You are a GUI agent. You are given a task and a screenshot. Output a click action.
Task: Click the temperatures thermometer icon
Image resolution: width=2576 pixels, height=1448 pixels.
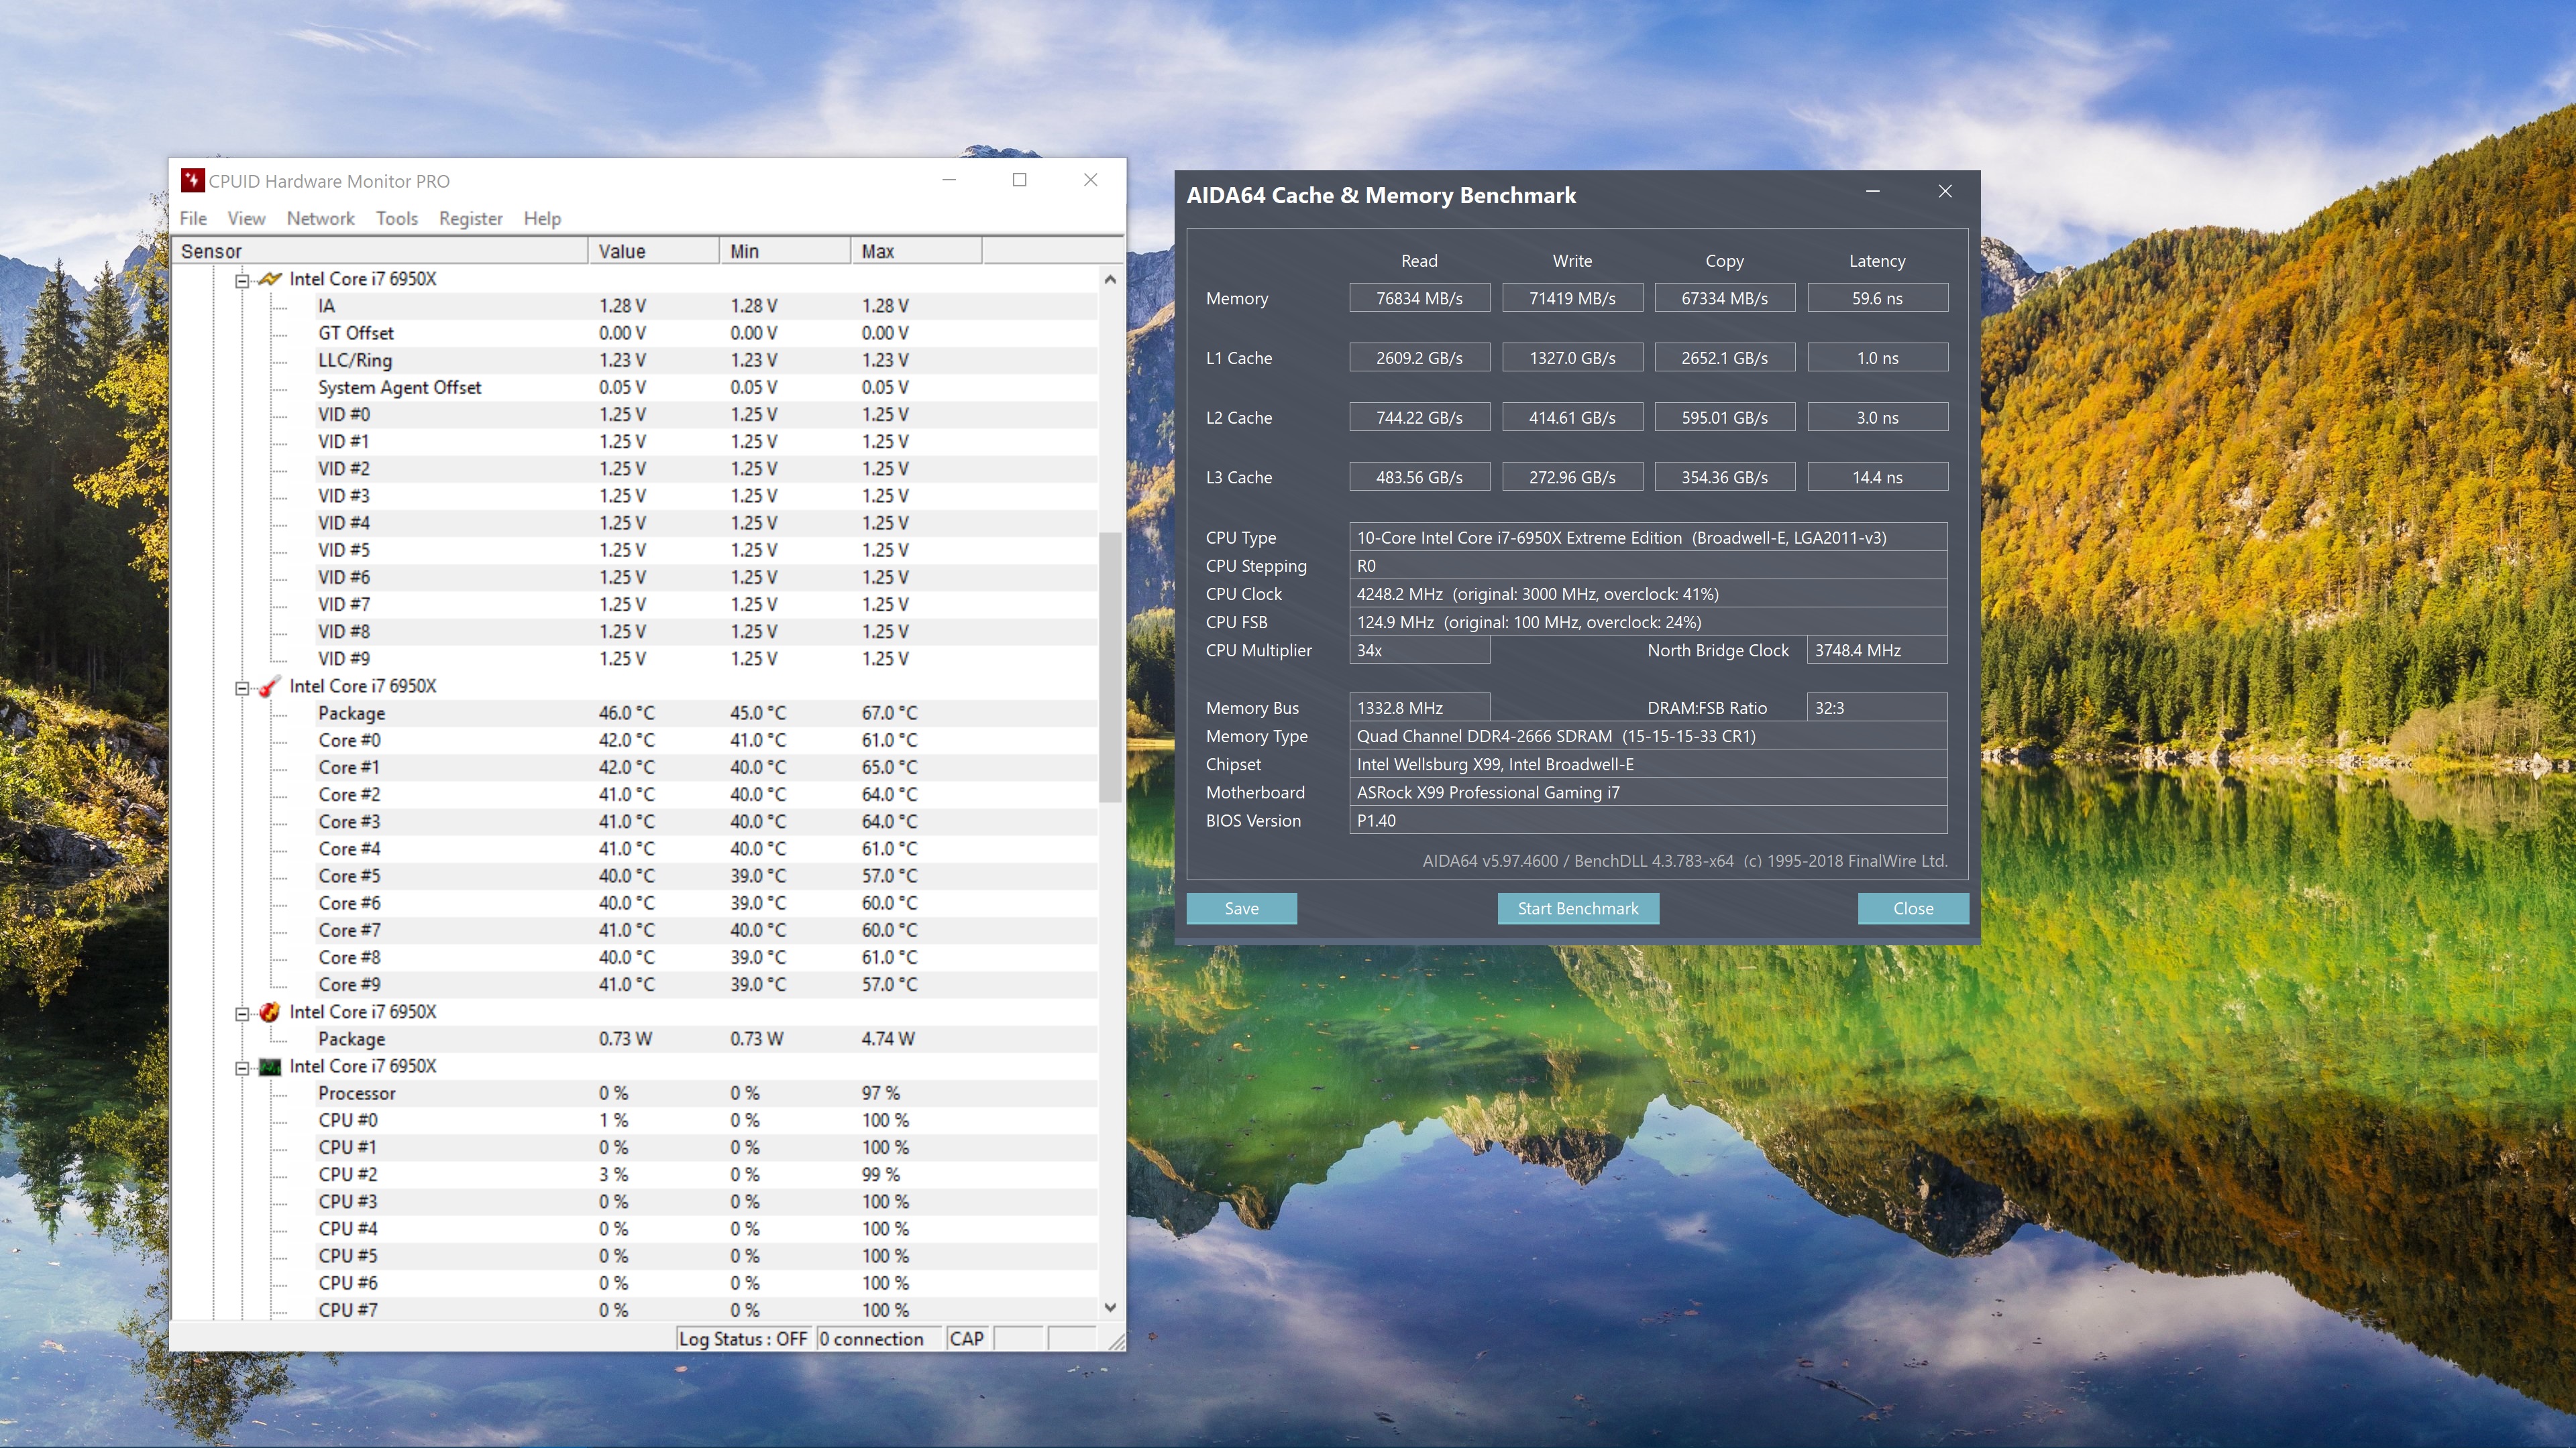tap(270, 686)
